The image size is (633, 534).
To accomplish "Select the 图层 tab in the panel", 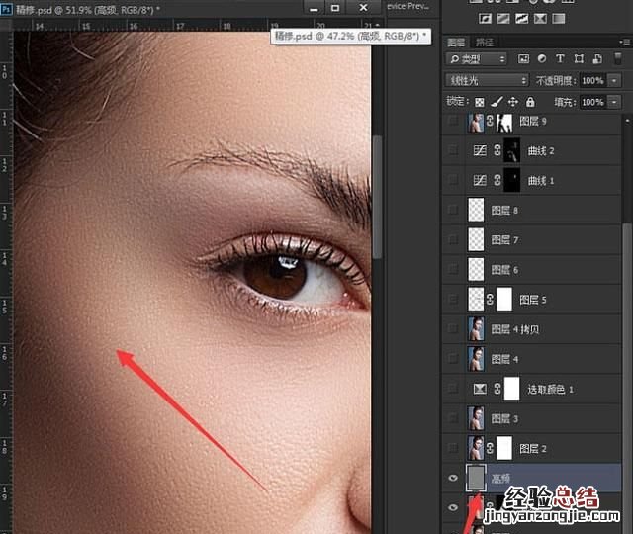I will point(456,43).
